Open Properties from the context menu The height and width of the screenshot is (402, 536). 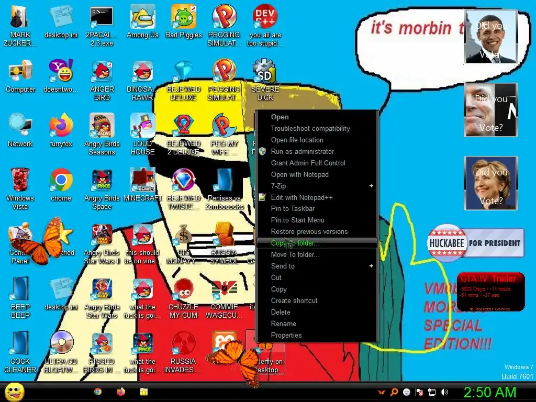coord(317,336)
